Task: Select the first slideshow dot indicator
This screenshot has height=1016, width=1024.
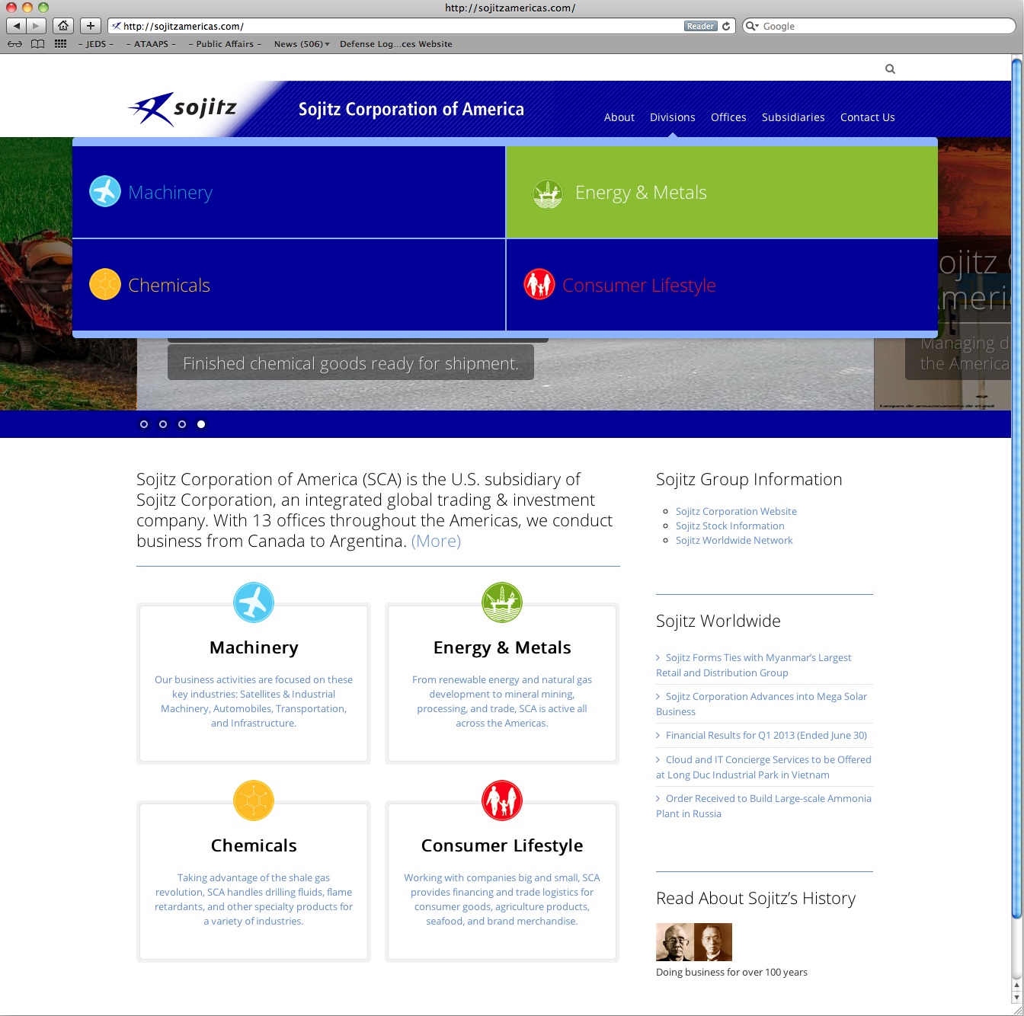Action: coord(144,424)
